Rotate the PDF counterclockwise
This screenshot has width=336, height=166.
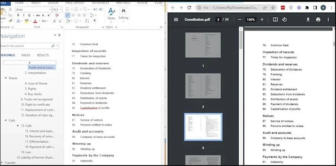pyautogui.click(x=284, y=20)
